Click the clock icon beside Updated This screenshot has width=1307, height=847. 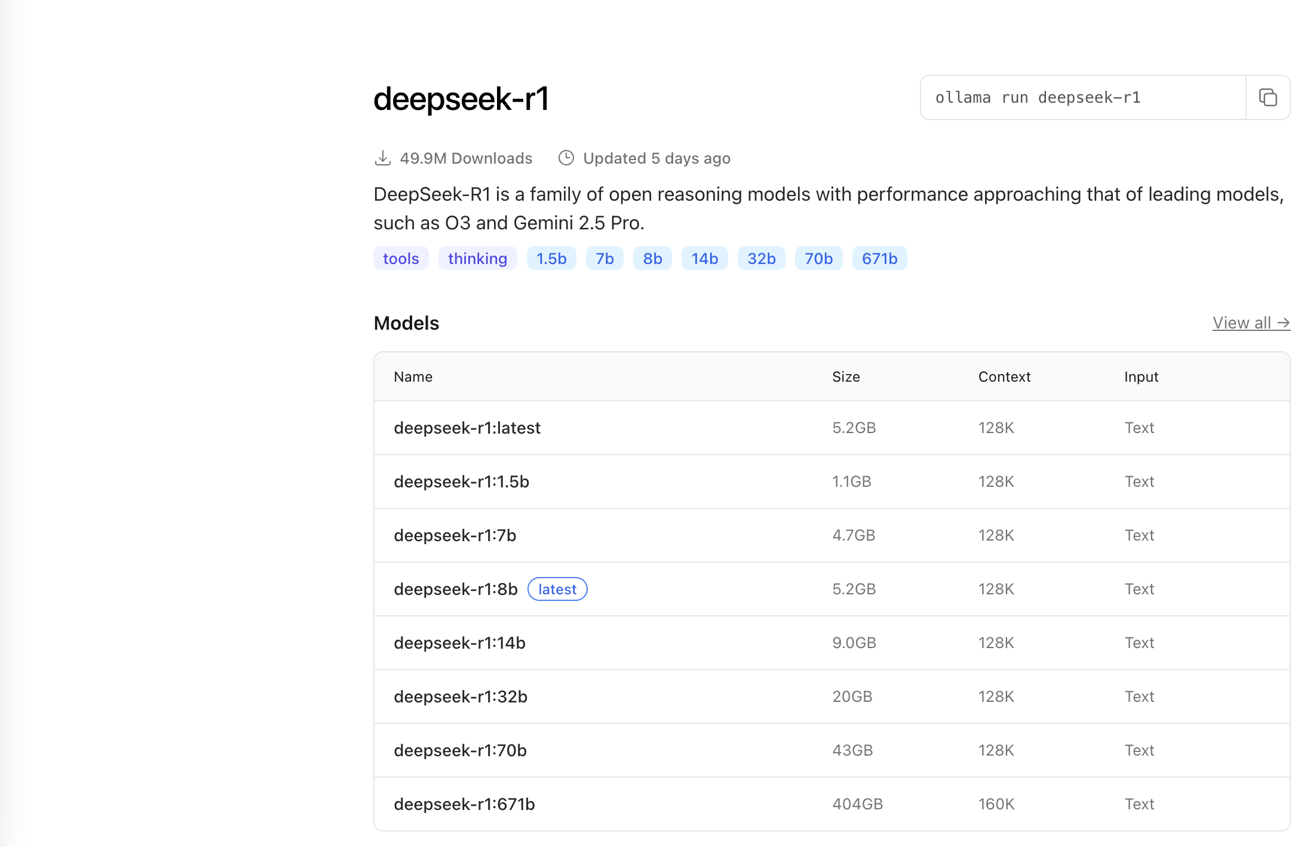tap(566, 158)
